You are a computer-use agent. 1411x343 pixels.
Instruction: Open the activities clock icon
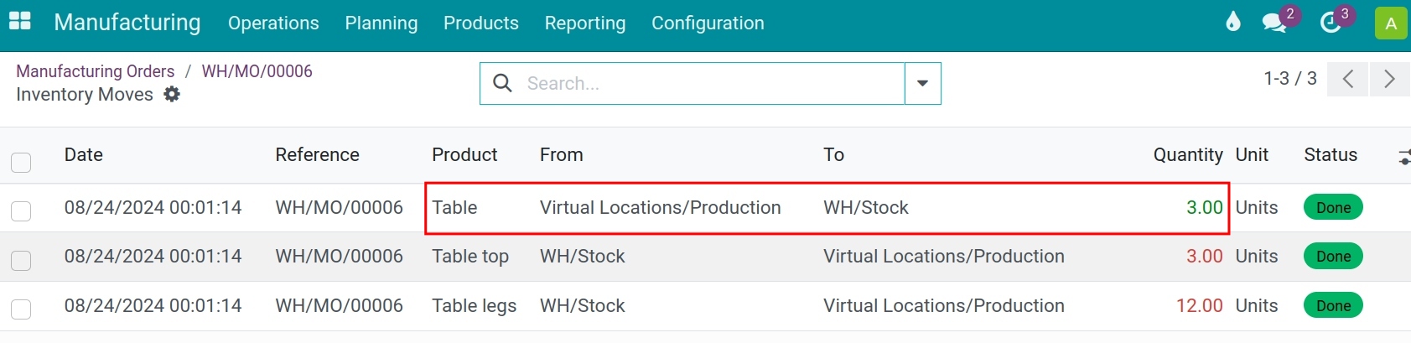tap(1331, 23)
